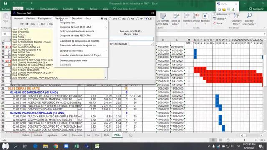The image size is (267, 150).
Task: Click the Rellenar fill icon
Action: coord(214,18)
